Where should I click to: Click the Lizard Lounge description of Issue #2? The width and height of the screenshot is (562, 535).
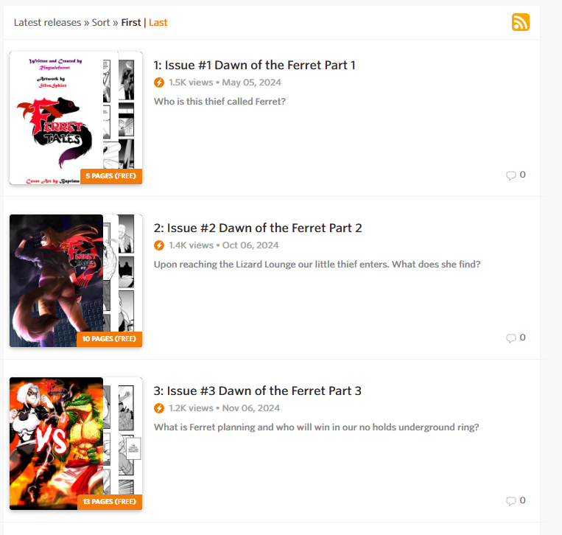(x=317, y=265)
